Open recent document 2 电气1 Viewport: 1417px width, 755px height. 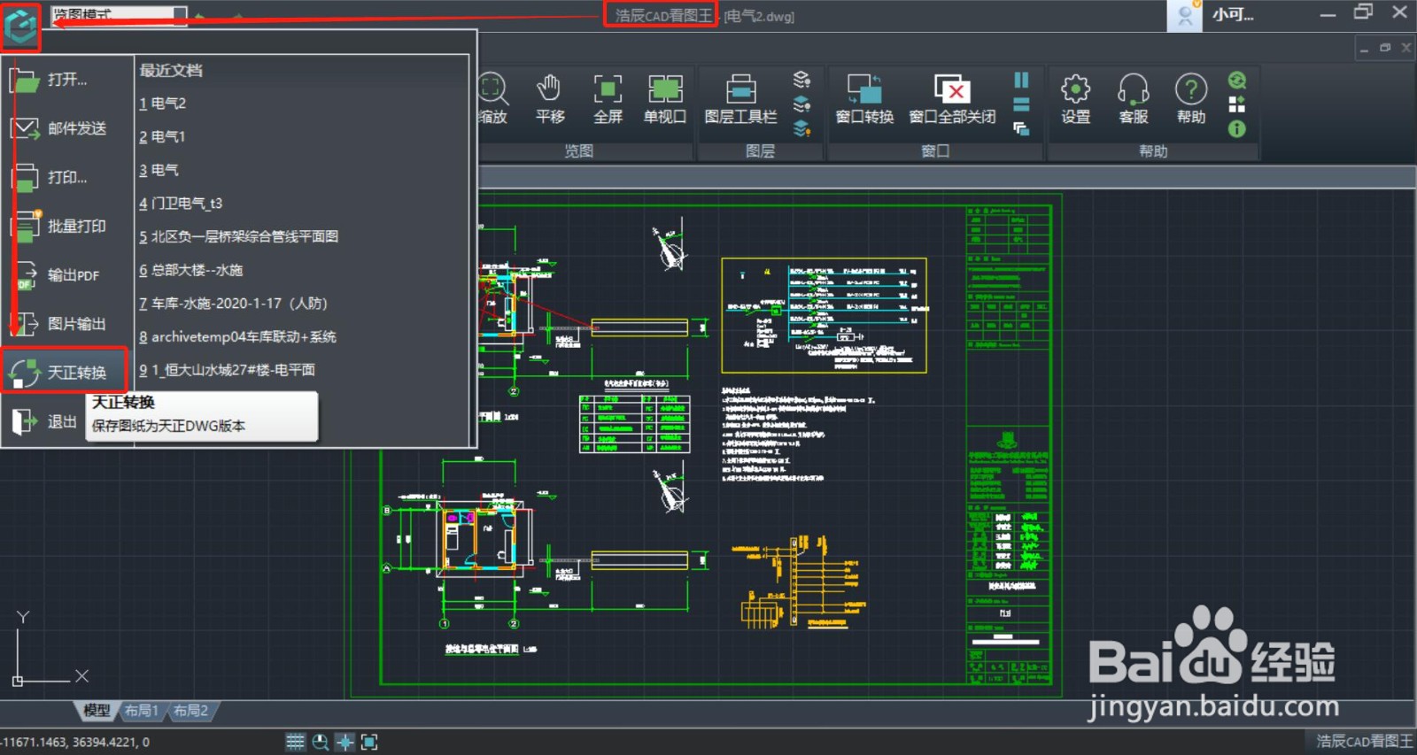162,137
